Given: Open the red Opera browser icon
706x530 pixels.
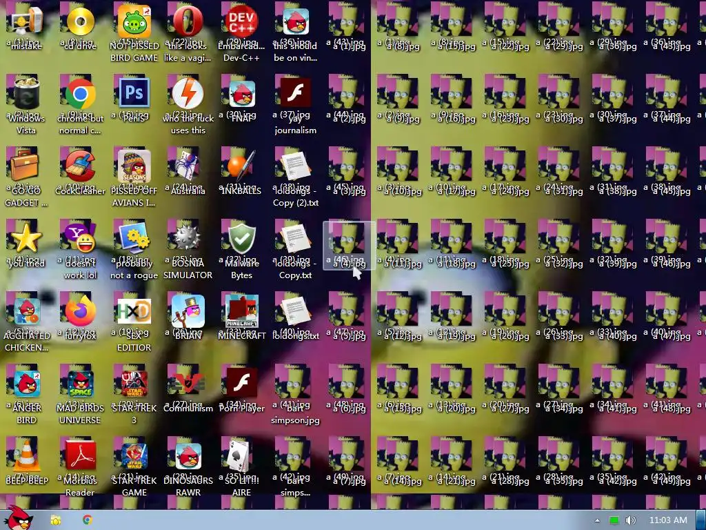Looking at the screenshot, I should point(188,21).
